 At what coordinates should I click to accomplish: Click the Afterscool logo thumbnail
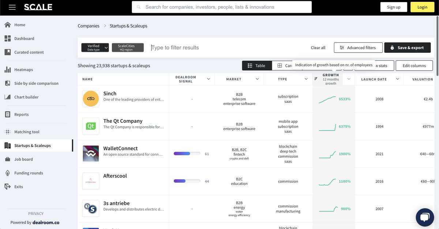[x=91, y=181]
